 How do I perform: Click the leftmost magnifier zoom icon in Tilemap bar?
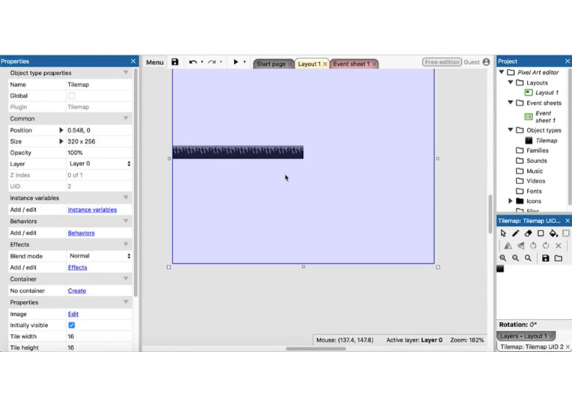pos(503,258)
